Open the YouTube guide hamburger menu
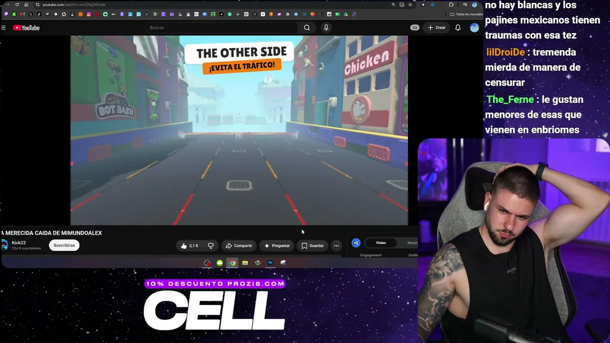Screen dimensions: 610x343 (3, 28)
